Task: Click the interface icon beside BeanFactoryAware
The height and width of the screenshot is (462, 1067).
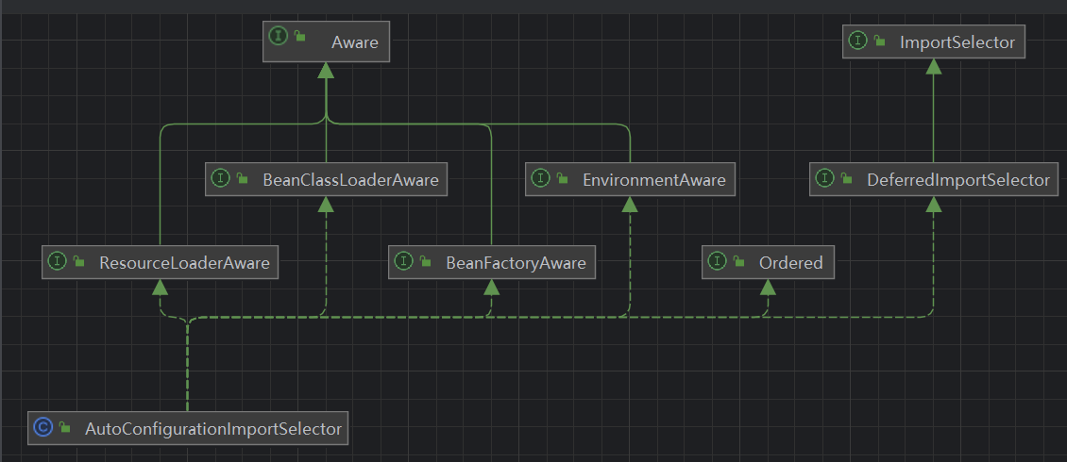Action: pos(404,262)
